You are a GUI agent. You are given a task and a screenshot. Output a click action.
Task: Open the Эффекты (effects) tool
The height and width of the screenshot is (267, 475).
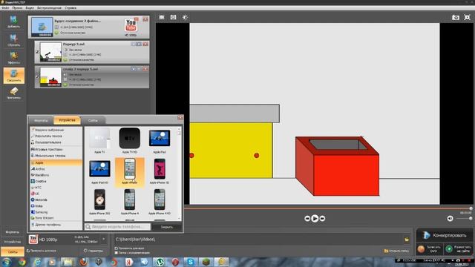(13, 58)
